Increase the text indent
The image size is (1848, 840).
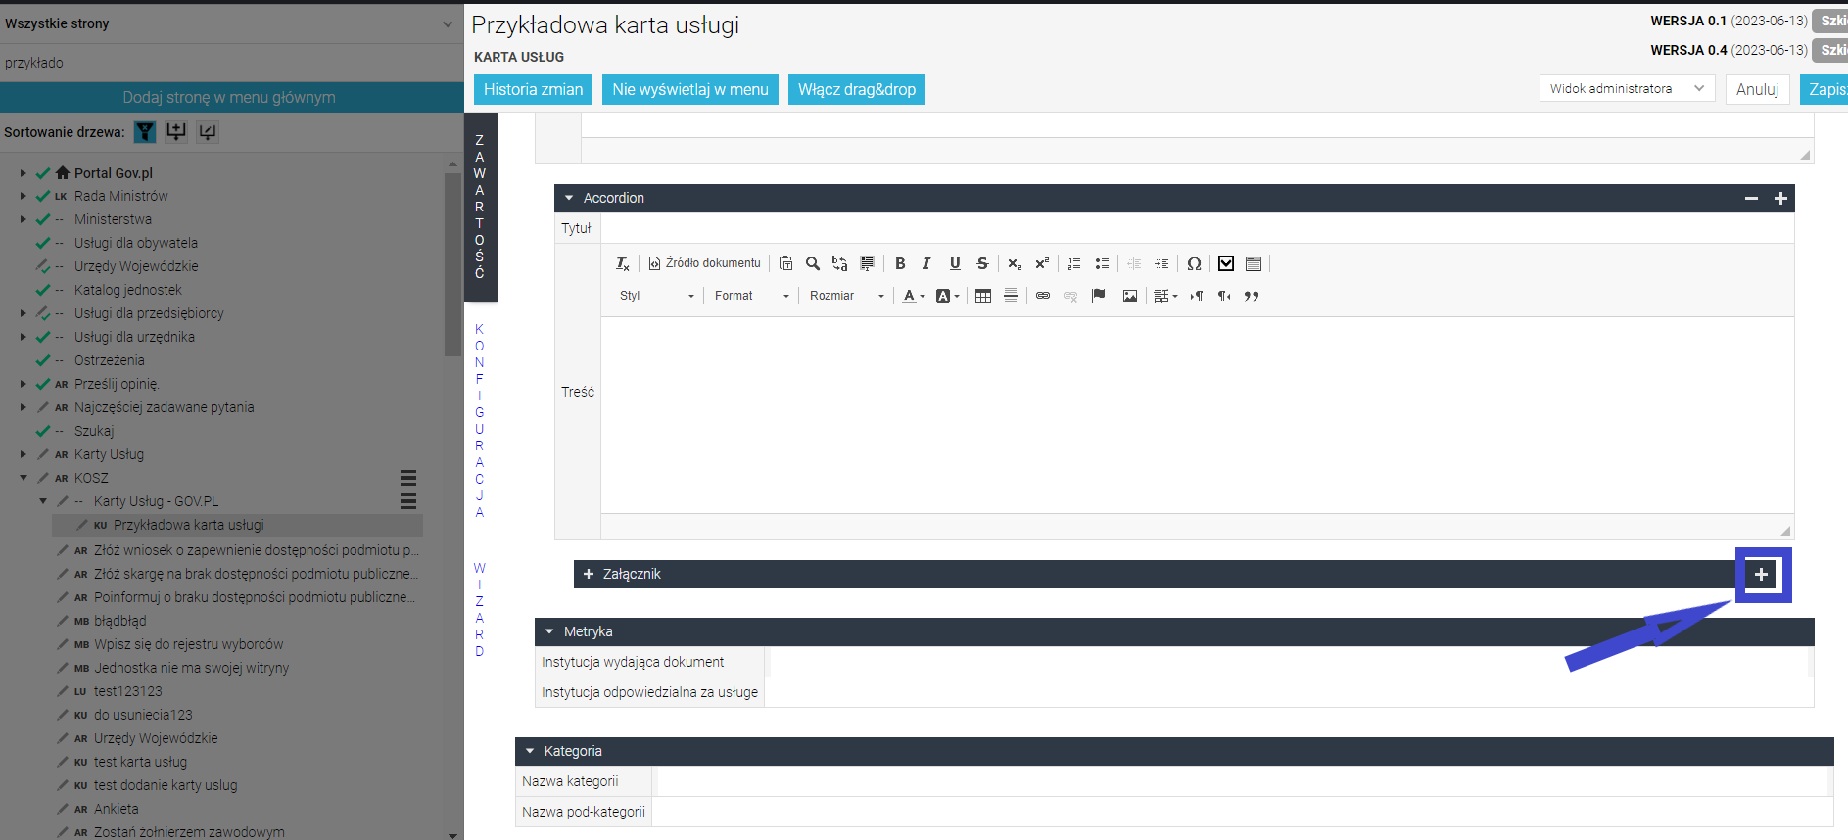pyautogui.click(x=1161, y=263)
